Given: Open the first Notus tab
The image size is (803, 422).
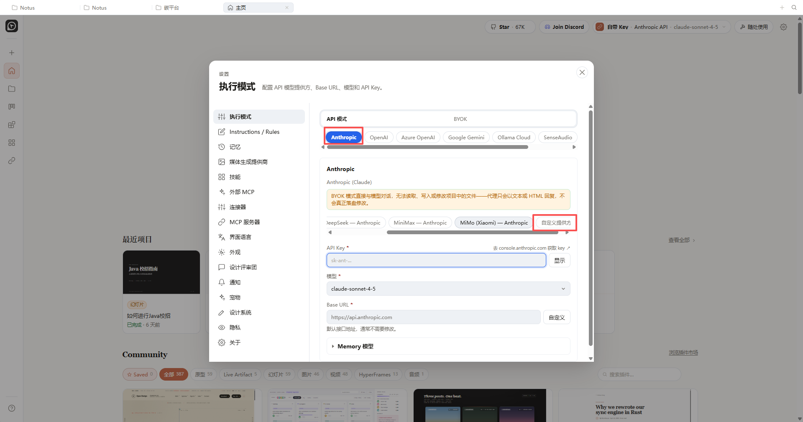Looking at the screenshot, I should pyautogui.click(x=23, y=8).
